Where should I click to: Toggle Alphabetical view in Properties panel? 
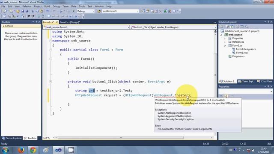click(x=226, y=96)
